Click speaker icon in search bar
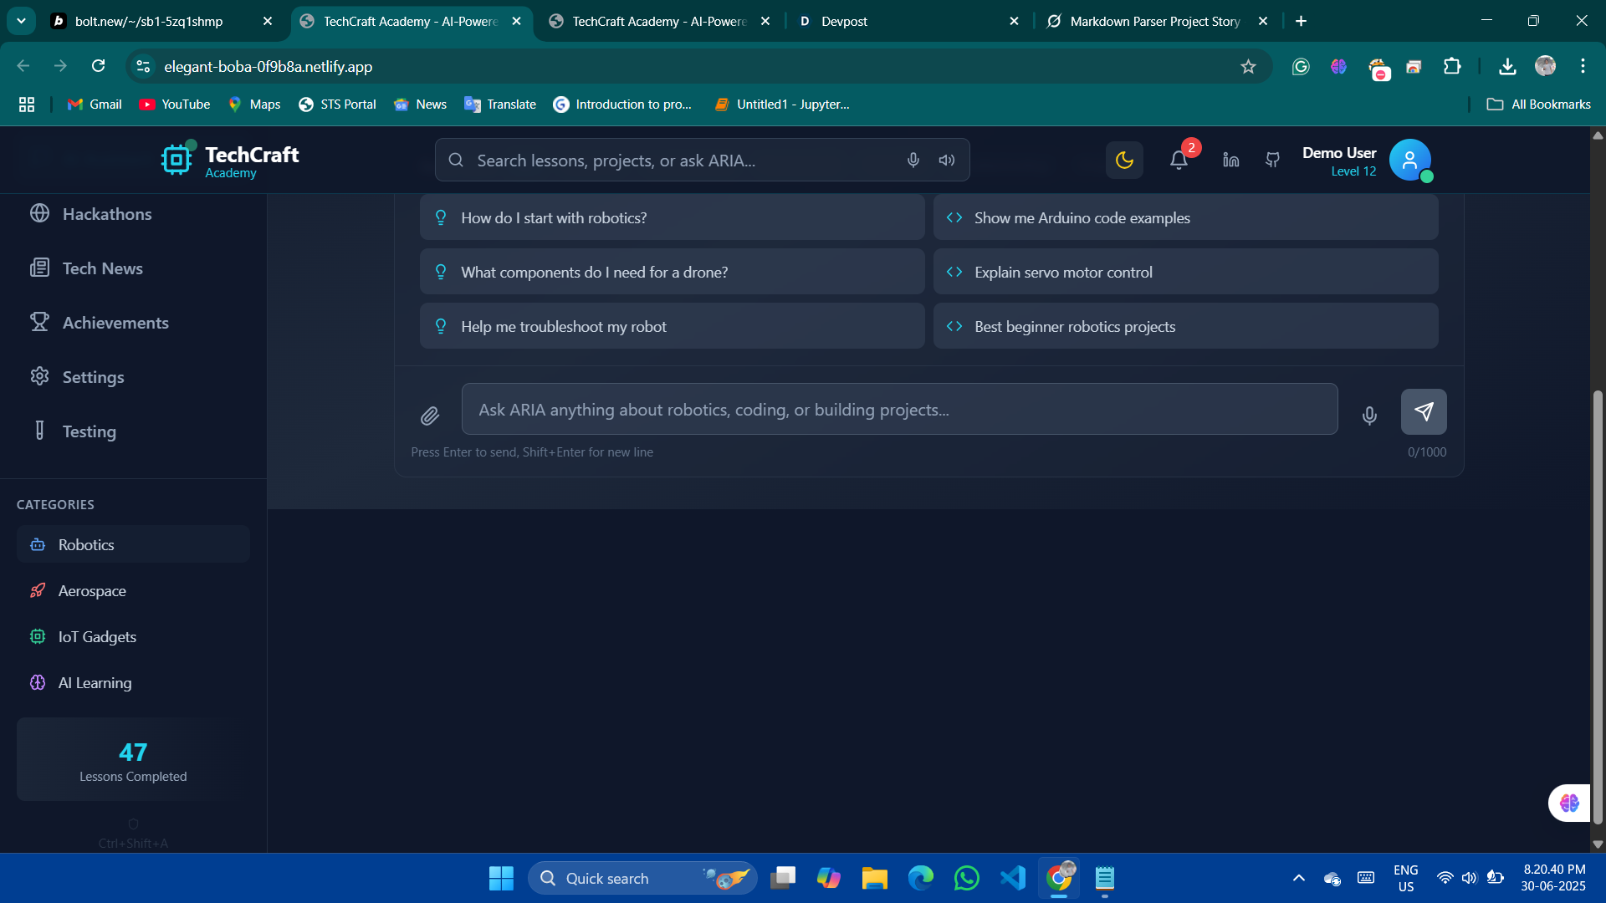The image size is (1606, 903). click(946, 160)
